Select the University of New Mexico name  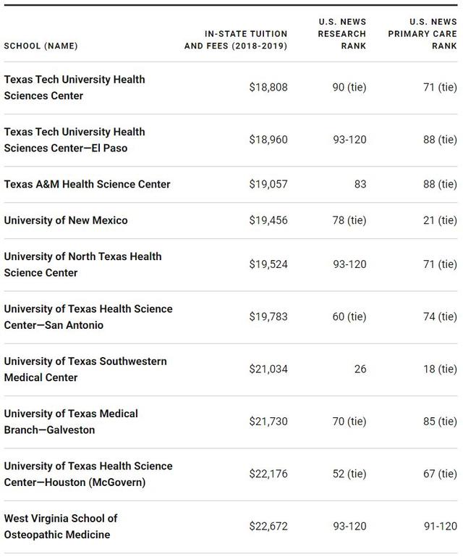[x=66, y=220]
